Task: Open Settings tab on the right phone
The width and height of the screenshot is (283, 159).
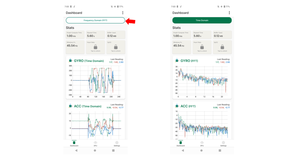Action: pyautogui.click(x=223, y=143)
